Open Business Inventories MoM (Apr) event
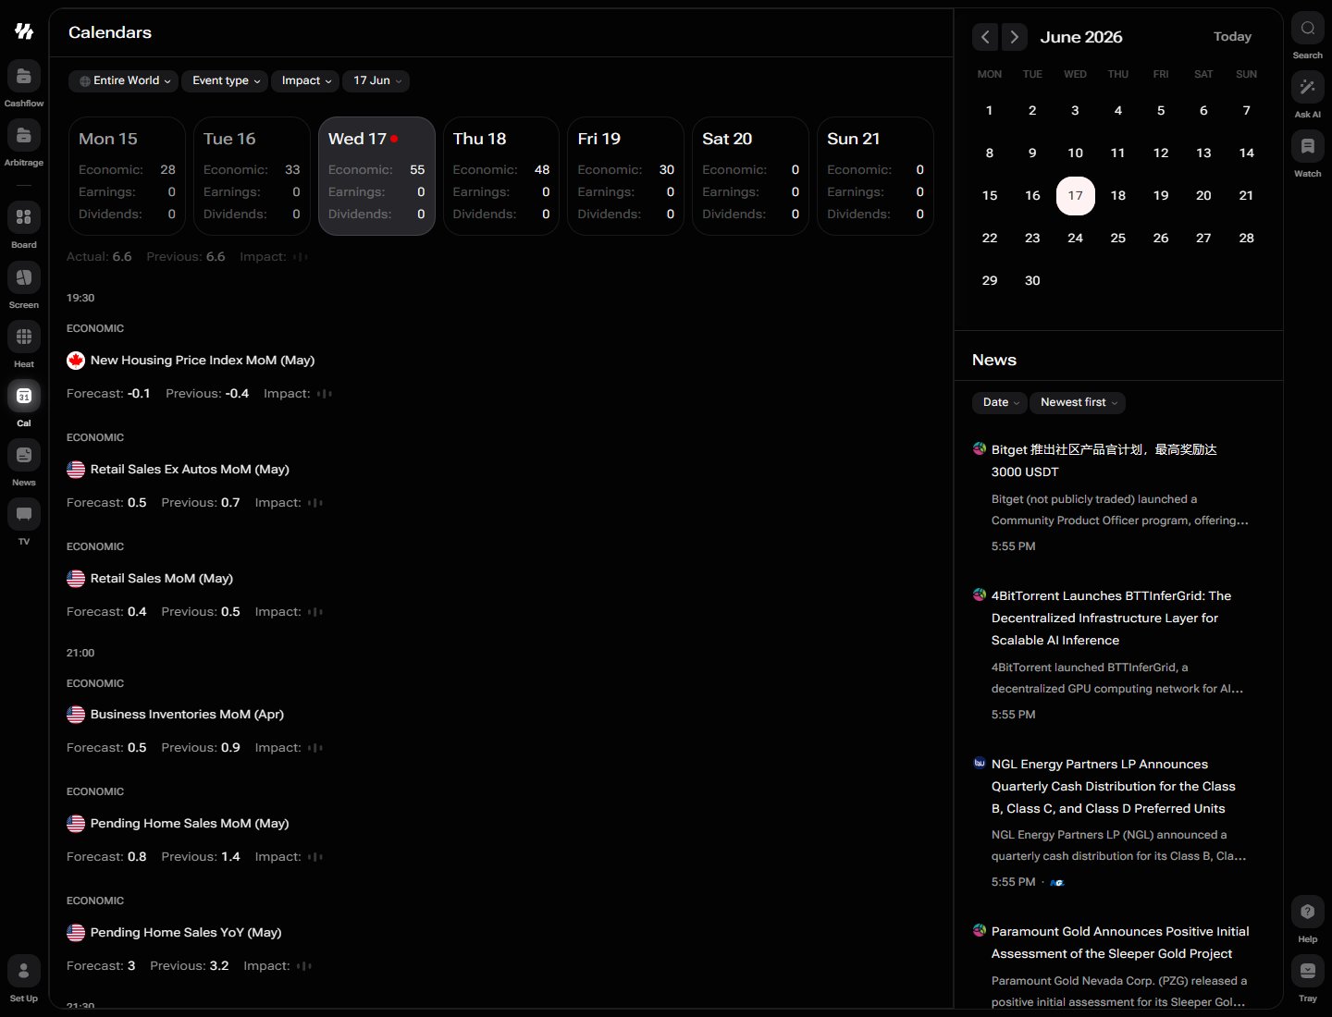Screen dimensions: 1332x1017 click(x=187, y=715)
